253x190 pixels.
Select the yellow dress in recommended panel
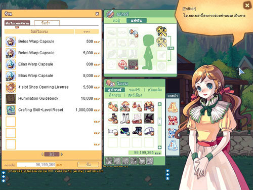(173, 107)
